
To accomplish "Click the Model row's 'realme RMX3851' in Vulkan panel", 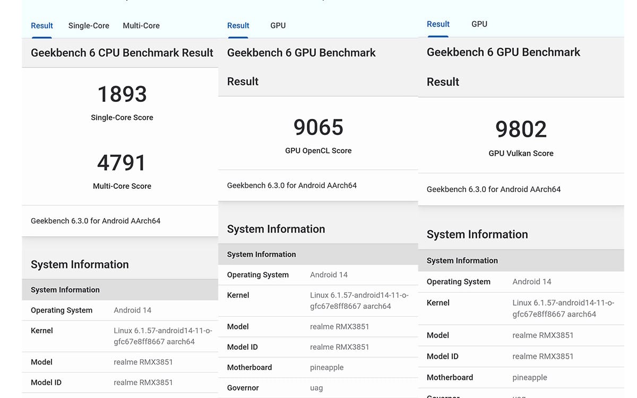I will point(543,335).
